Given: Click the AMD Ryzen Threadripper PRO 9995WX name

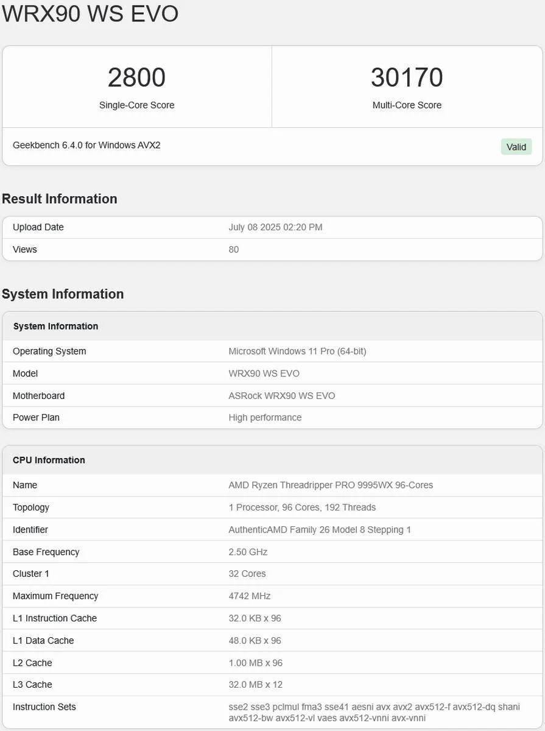Looking at the screenshot, I should [x=331, y=485].
